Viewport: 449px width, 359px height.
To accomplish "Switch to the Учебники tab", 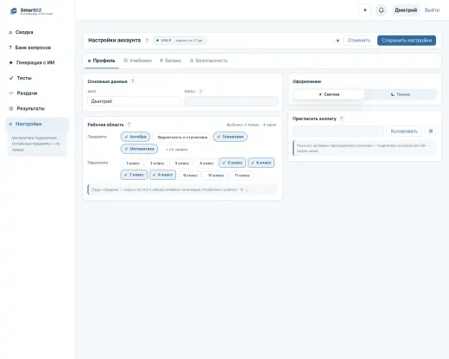I will [x=137, y=61].
